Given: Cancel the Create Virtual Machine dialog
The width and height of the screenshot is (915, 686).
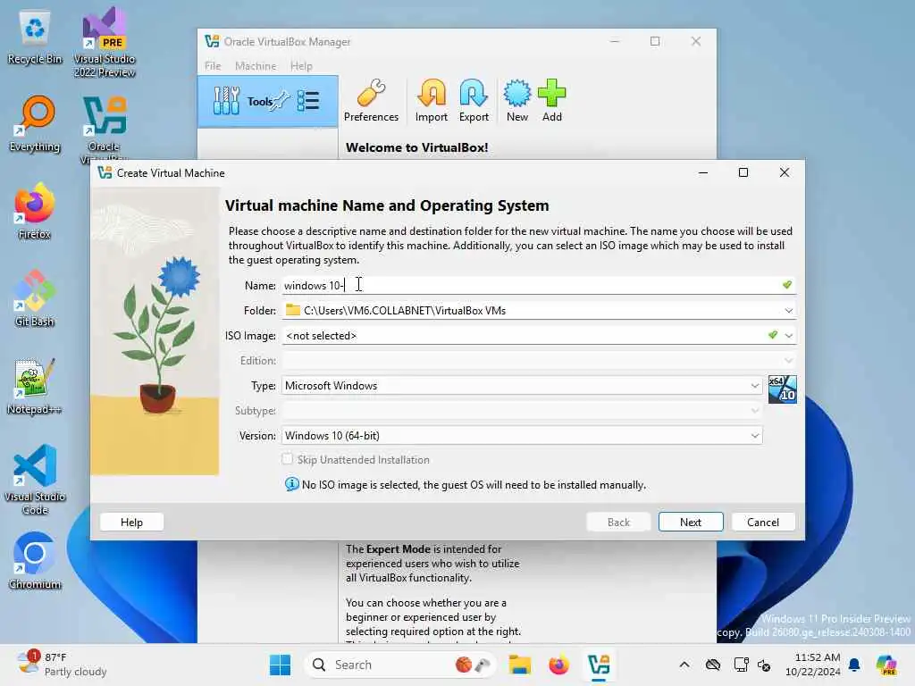Looking at the screenshot, I should [763, 522].
